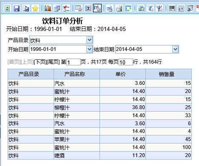Screen dimensions: 199x166
Task: Open the 产品目录 dropdown arrow
Action: tap(89, 40)
